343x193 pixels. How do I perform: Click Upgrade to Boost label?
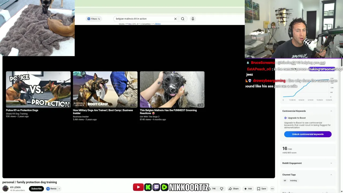(x=297, y=118)
